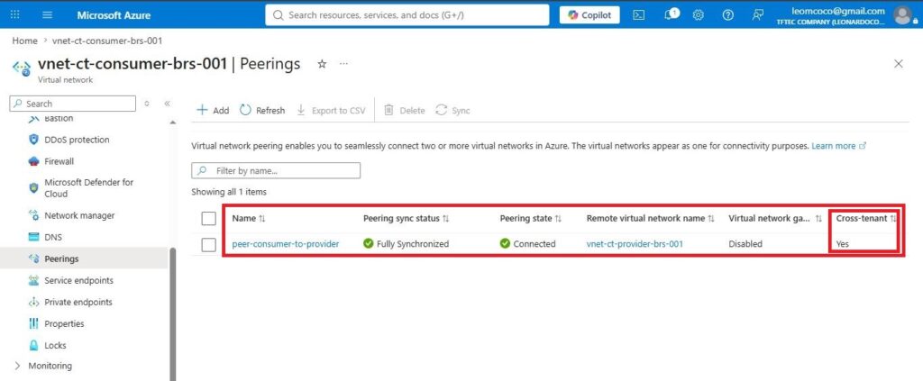Open DDoS protection menu item
This screenshot has height=381, width=923.
coord(77,140)
